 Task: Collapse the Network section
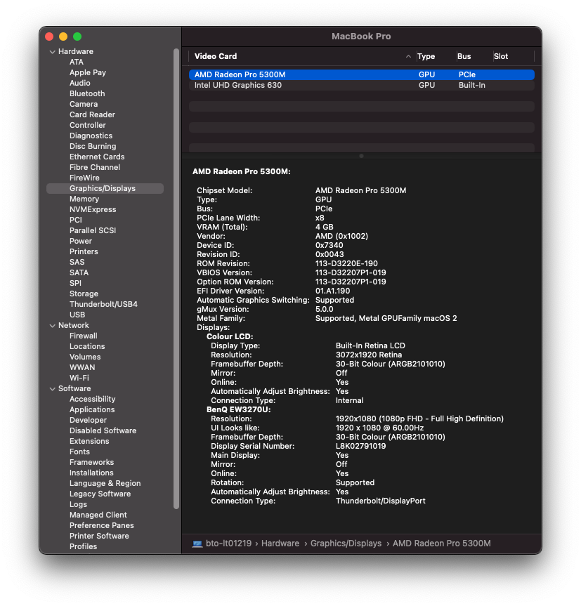53,326
